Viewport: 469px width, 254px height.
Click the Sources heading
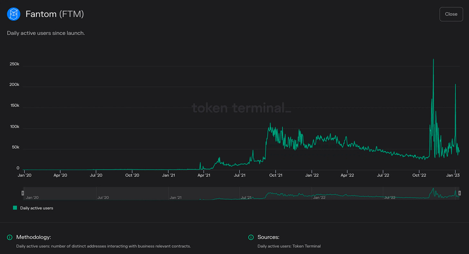[268, 237]
